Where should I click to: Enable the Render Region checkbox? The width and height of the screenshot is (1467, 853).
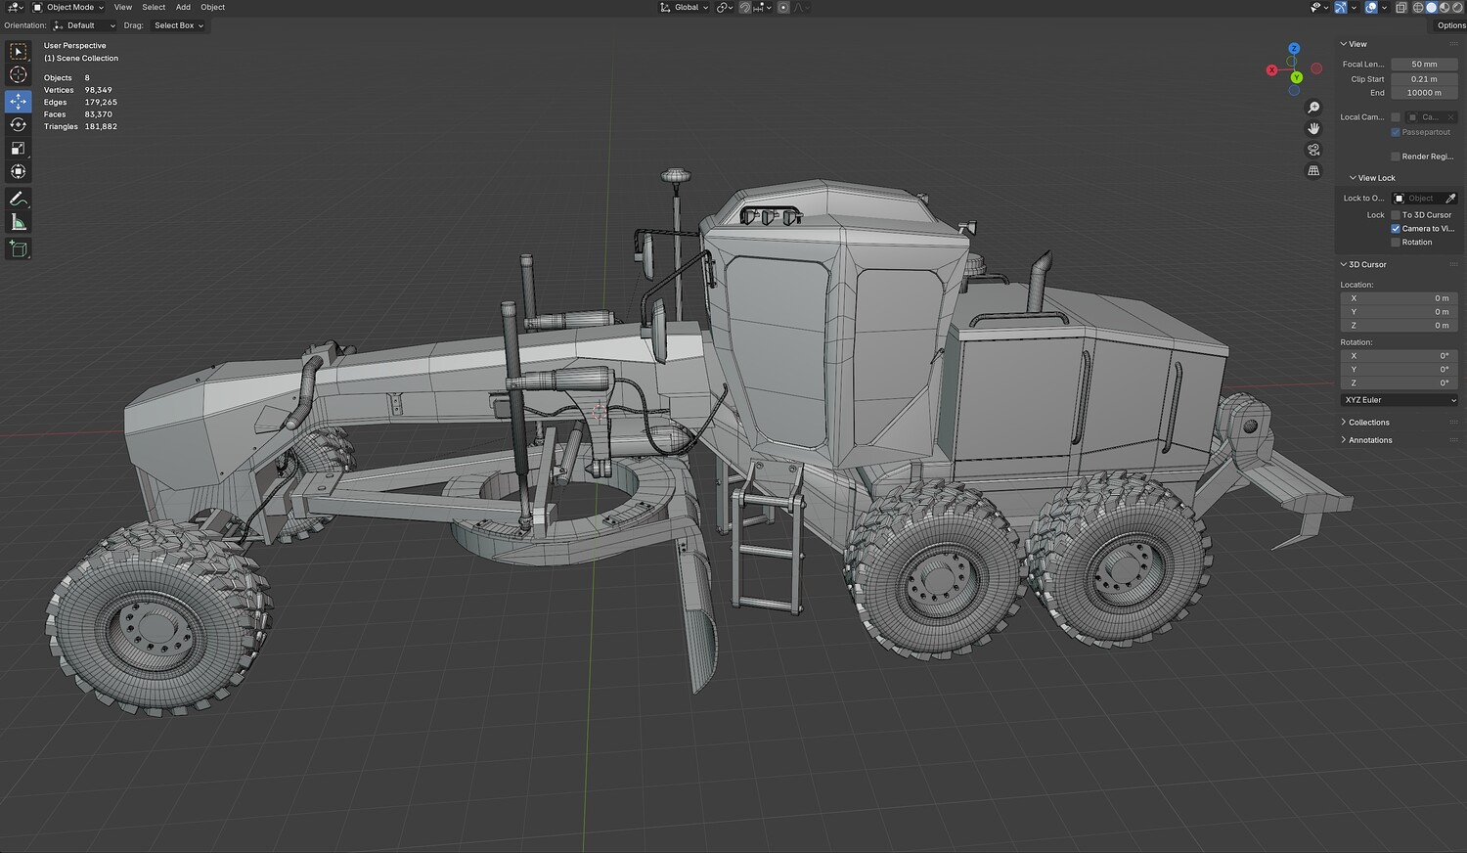(x=1396, y=157)
